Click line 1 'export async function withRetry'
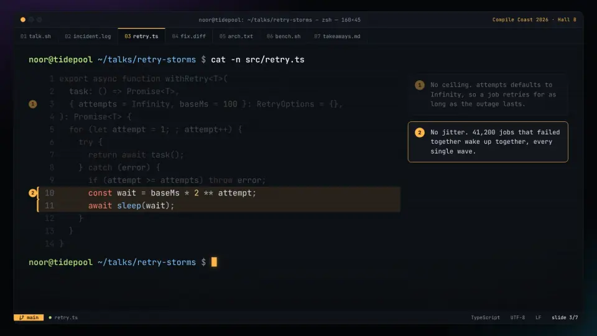597x336 pixels. (x=143, y=79)
